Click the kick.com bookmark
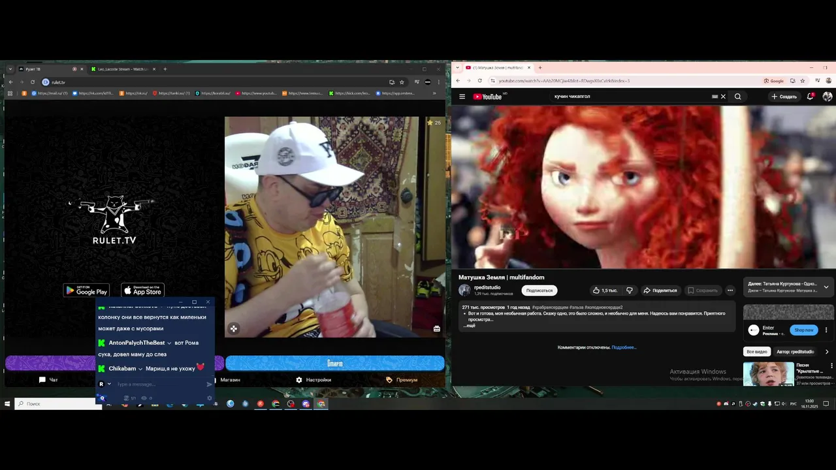The image size is (836, 470). [x=349, y=93]
